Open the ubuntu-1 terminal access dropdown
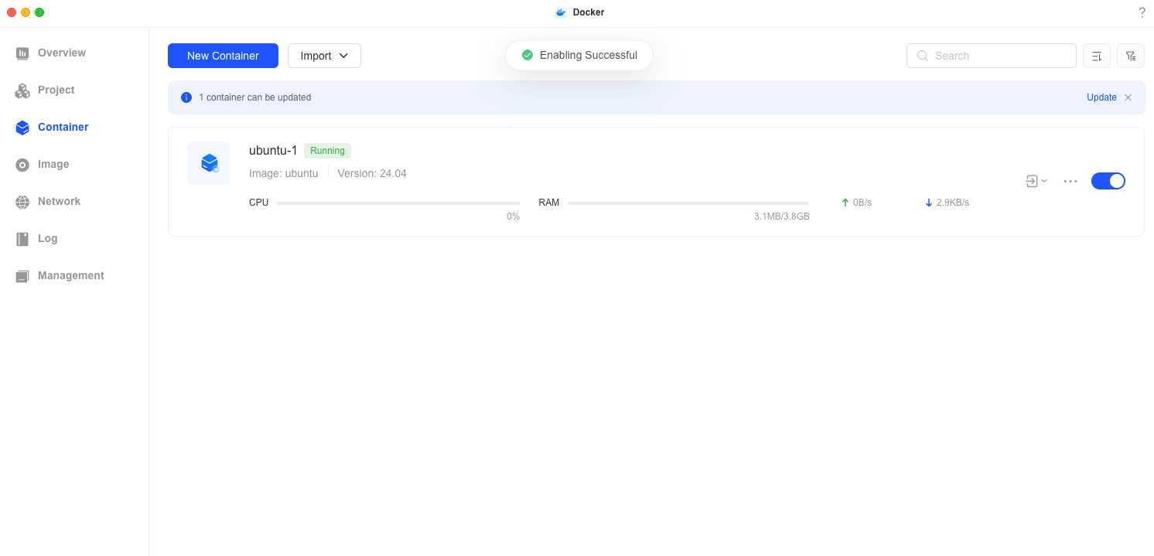The height and width of the screenshot is (556, 1154). tap(1036, 181)
